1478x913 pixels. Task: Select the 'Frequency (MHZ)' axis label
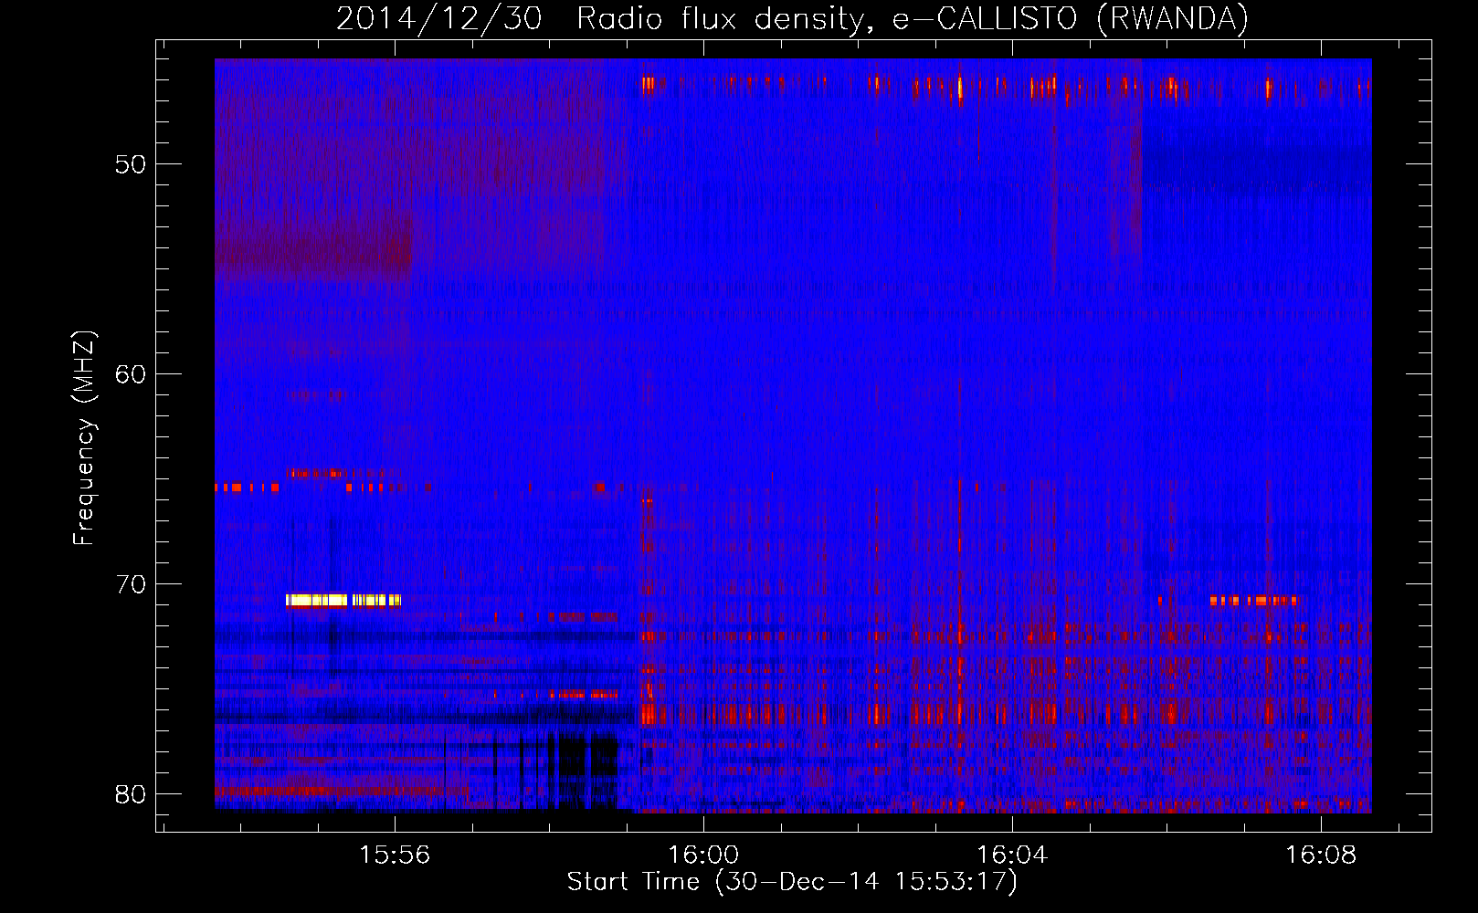pyautogui.click(x=84, y=438)
